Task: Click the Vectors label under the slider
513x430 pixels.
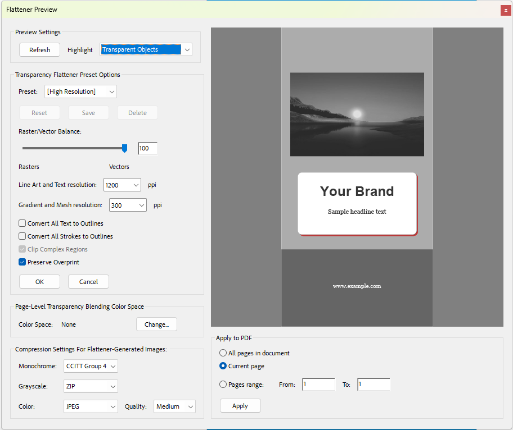Action: (119, 167)
